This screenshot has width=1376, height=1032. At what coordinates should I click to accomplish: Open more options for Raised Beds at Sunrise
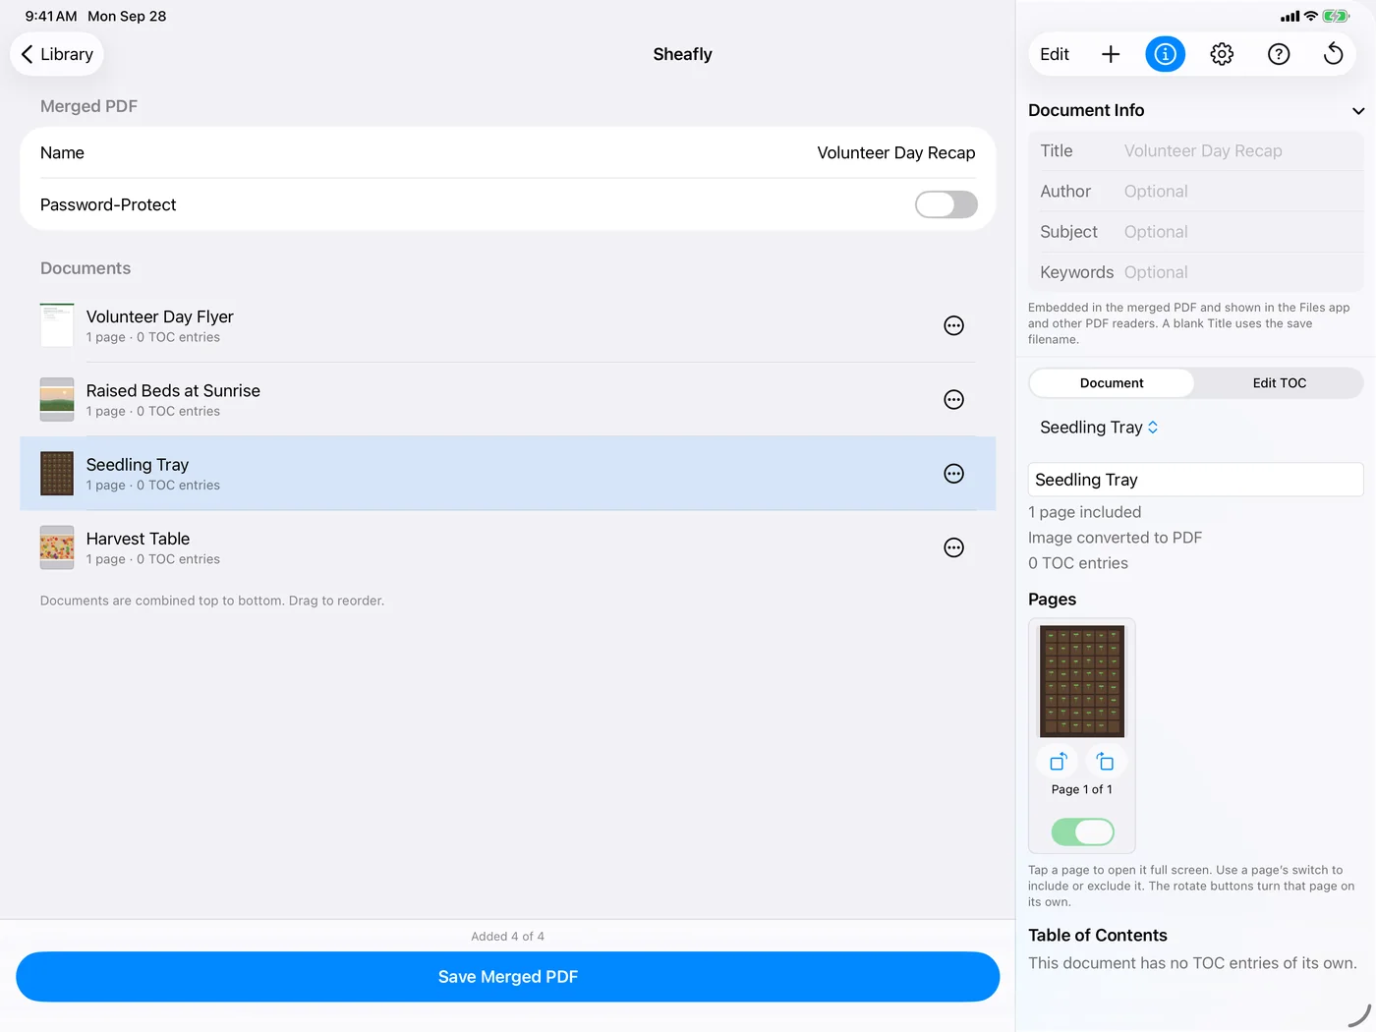tap(953, 399)
